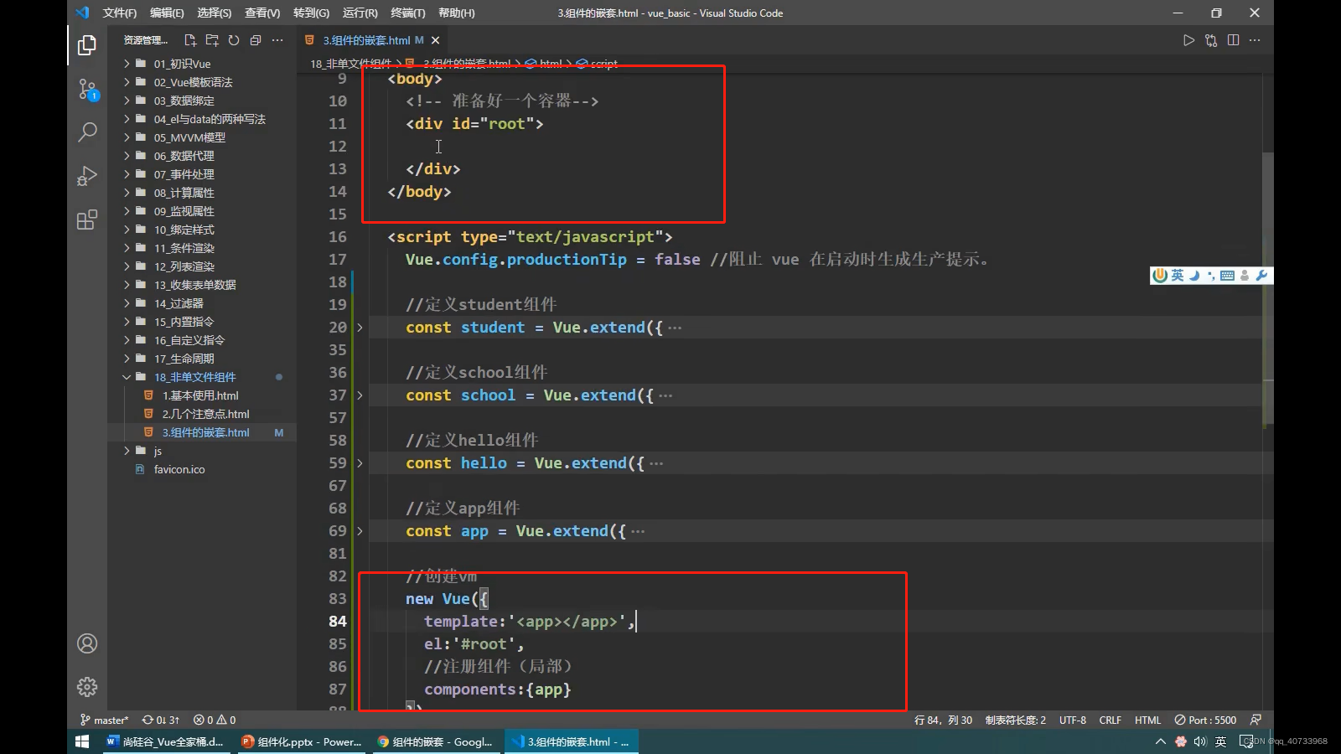Image resolution: width=1341 pixels, height=754 pixels.
Task: Close the 3.组件的嵌套.html editor tab
Action: coord(435,40)
